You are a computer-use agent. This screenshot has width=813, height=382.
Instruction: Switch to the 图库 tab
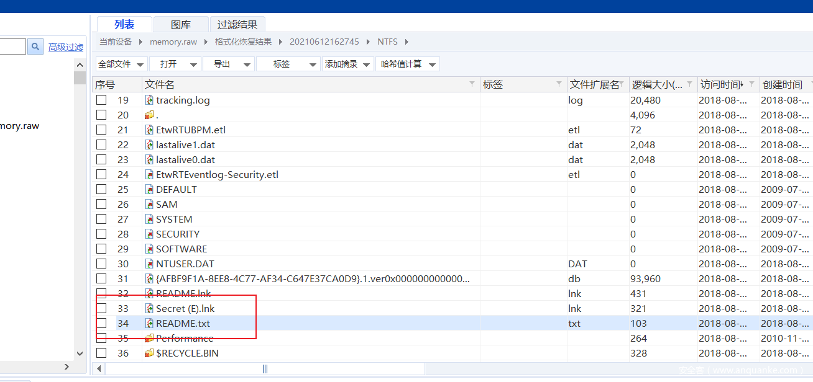click(181, 25)
